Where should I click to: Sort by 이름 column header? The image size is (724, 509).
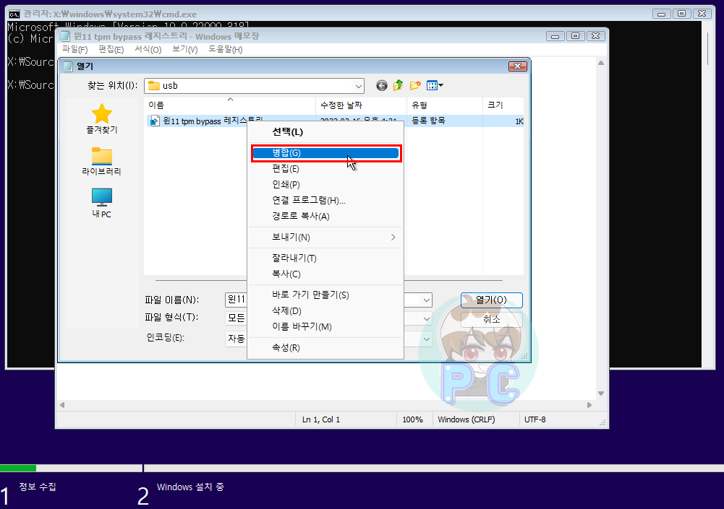coord(230,105)
